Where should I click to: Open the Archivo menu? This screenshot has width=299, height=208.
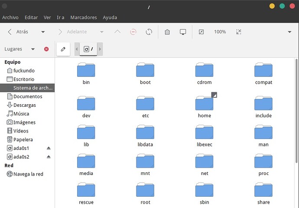10,17
